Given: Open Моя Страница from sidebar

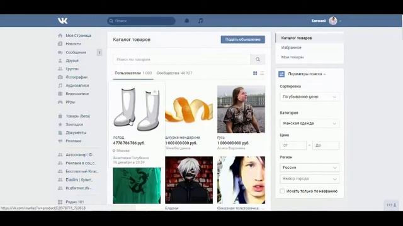Looking at the screenshot, I should coord(78,36).
